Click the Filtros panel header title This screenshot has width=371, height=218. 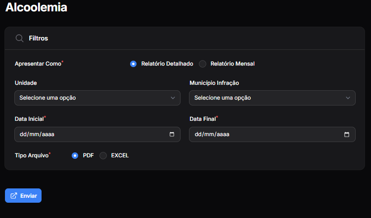(x=39, y=38)
